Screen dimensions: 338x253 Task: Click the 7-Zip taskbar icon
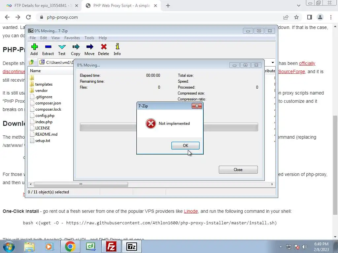pos(132,246)
